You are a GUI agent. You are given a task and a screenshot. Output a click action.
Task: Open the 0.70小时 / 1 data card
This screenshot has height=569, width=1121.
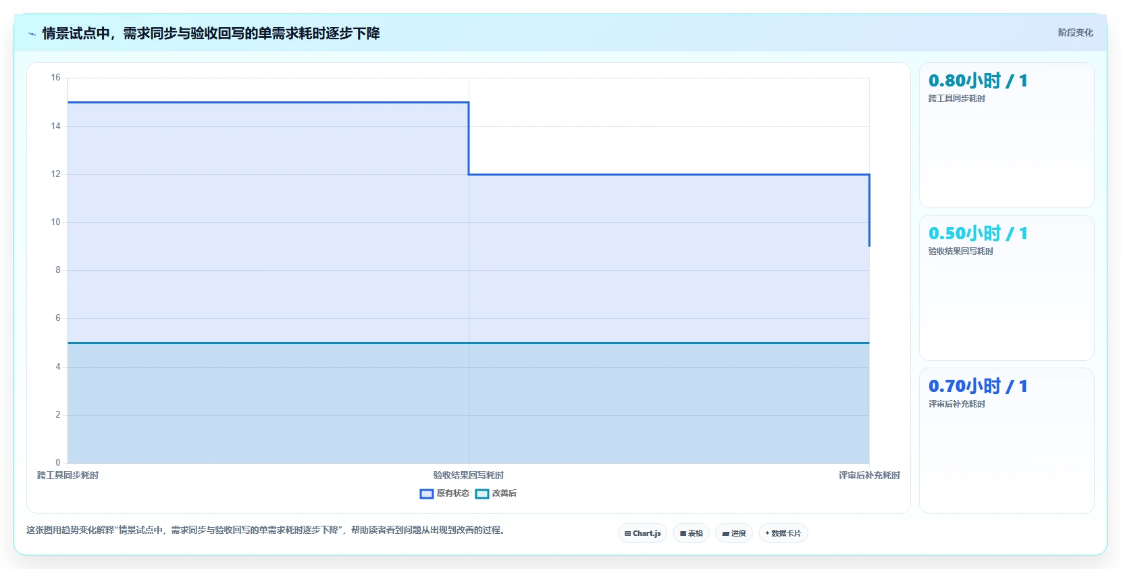pos(1007,441)
